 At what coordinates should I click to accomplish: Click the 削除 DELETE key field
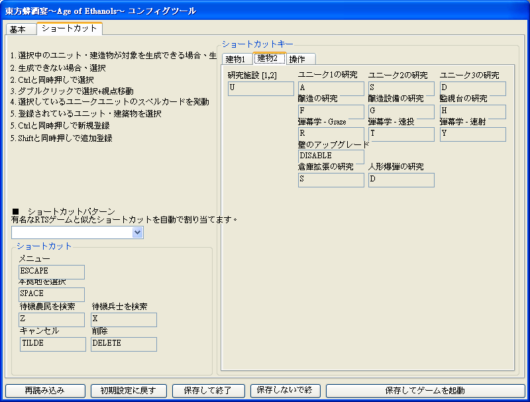(124, 344)
